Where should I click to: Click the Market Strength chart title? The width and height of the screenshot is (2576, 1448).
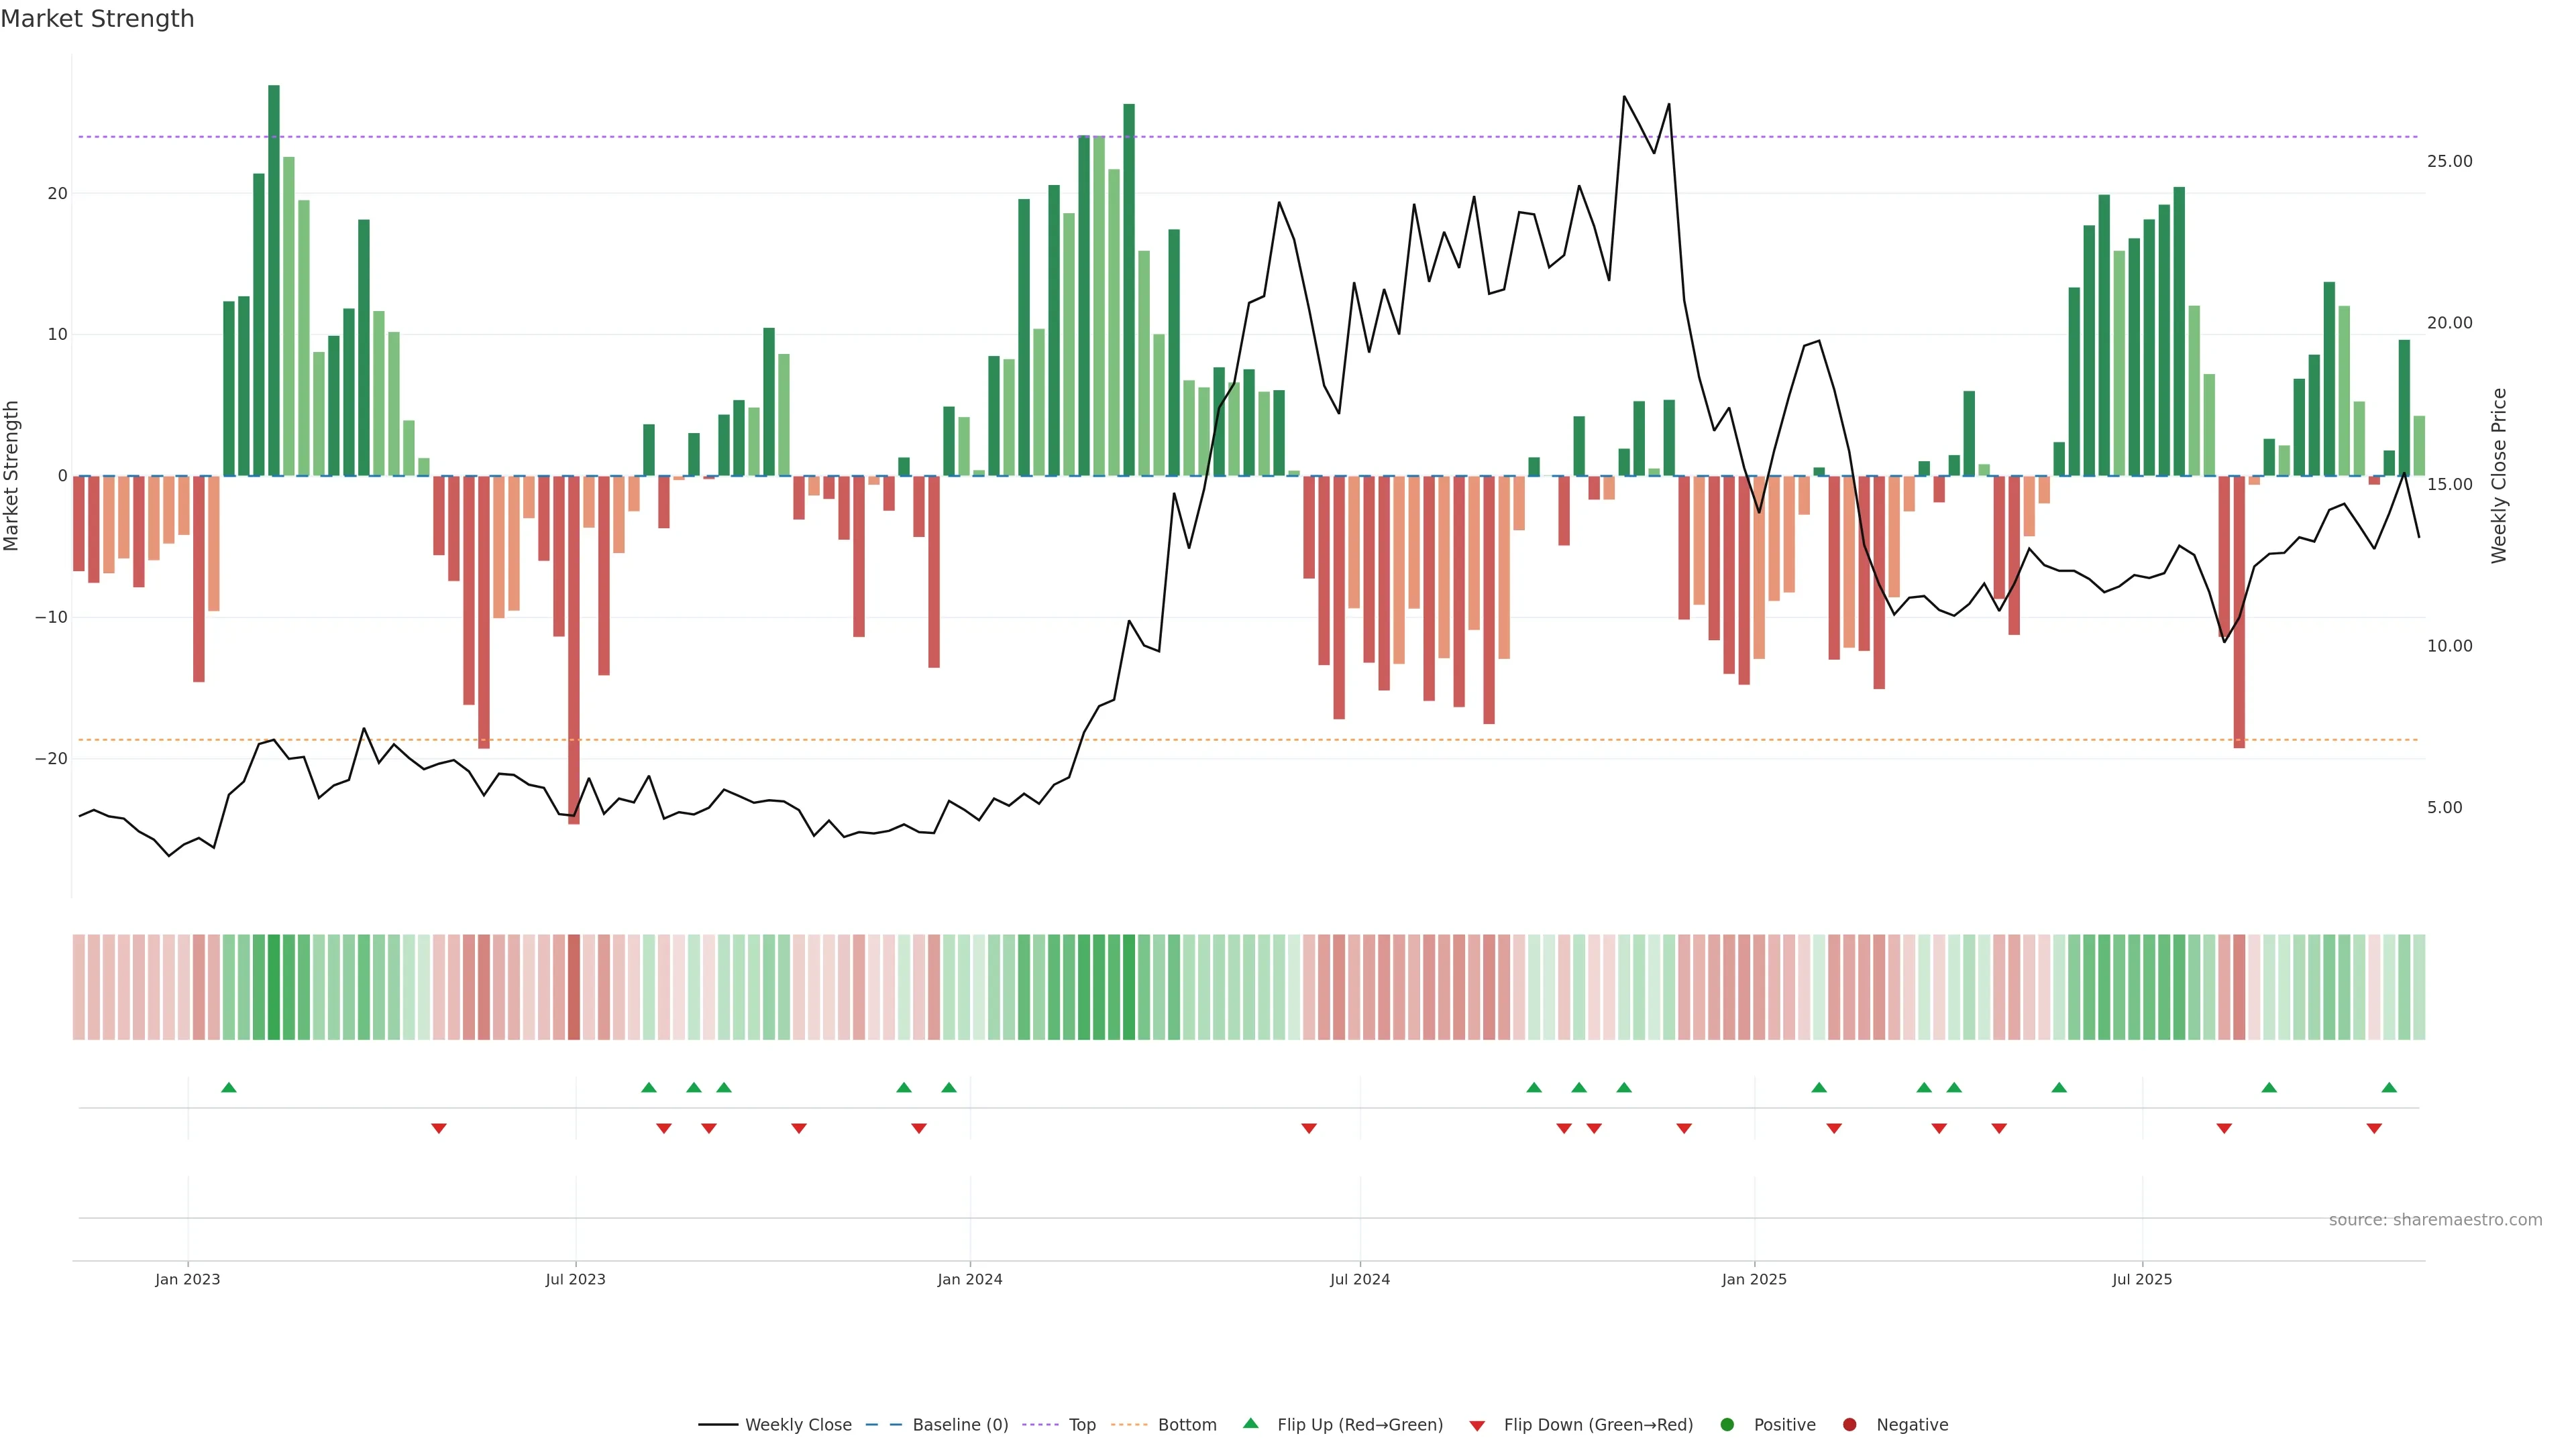(x=97, y=19)
